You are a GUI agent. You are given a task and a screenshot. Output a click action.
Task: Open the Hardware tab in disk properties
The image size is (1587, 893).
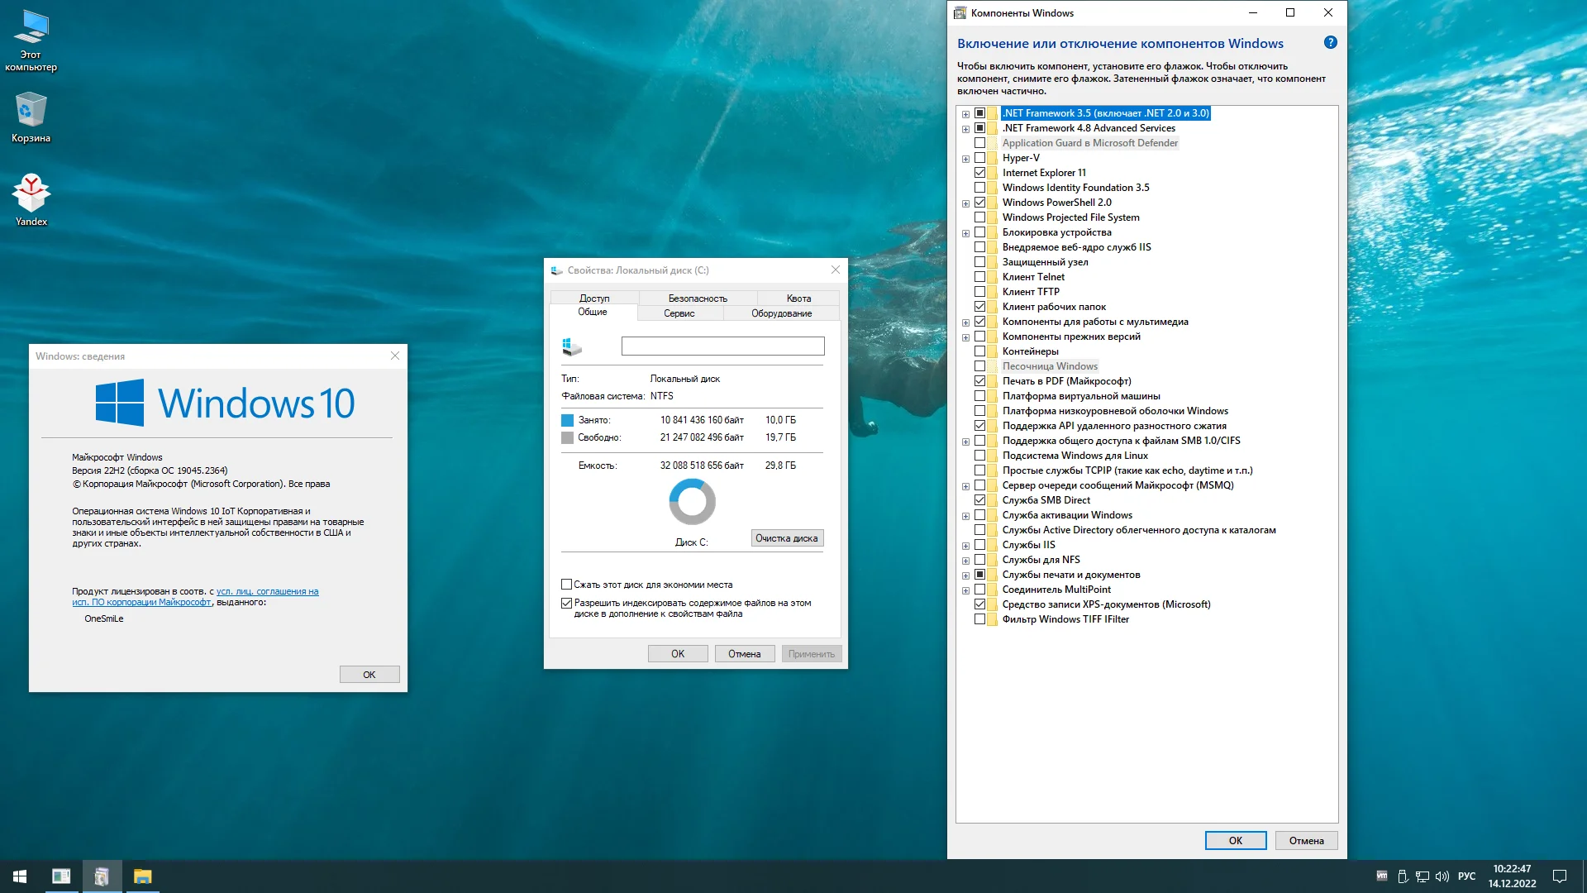coord(781,313)
